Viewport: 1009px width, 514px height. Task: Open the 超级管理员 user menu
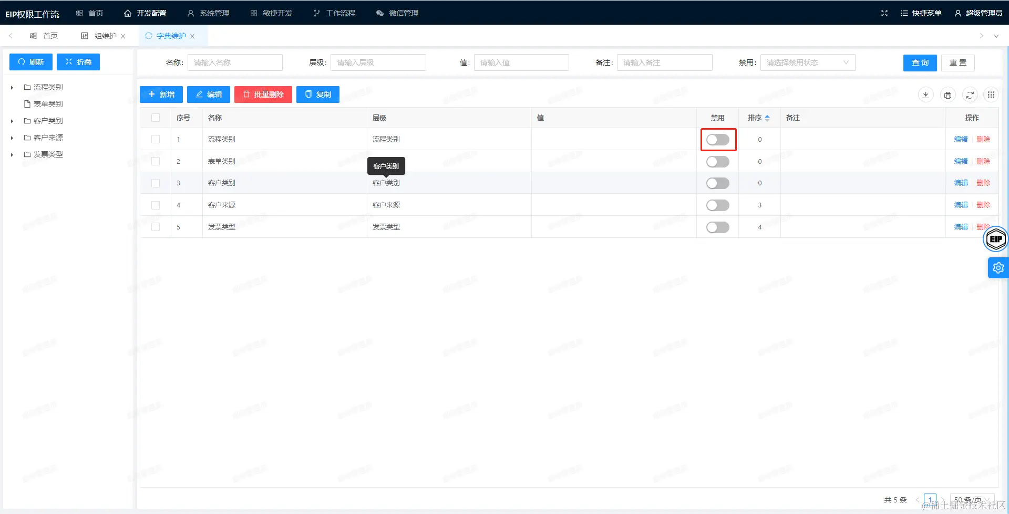979,13
